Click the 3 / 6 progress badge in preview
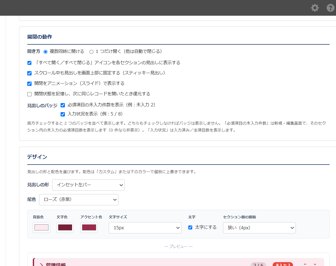The image size is (336, 266). coord(258,264)
